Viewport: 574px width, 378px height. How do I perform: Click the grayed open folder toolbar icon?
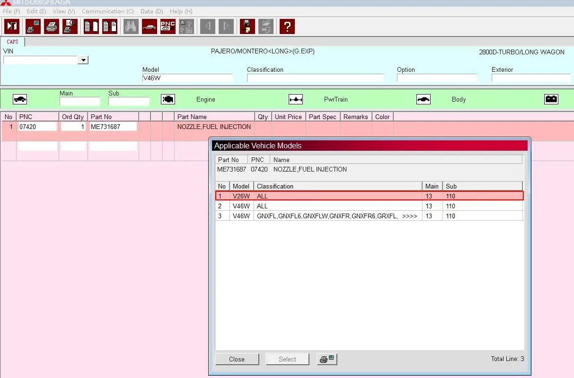[266, 26]
